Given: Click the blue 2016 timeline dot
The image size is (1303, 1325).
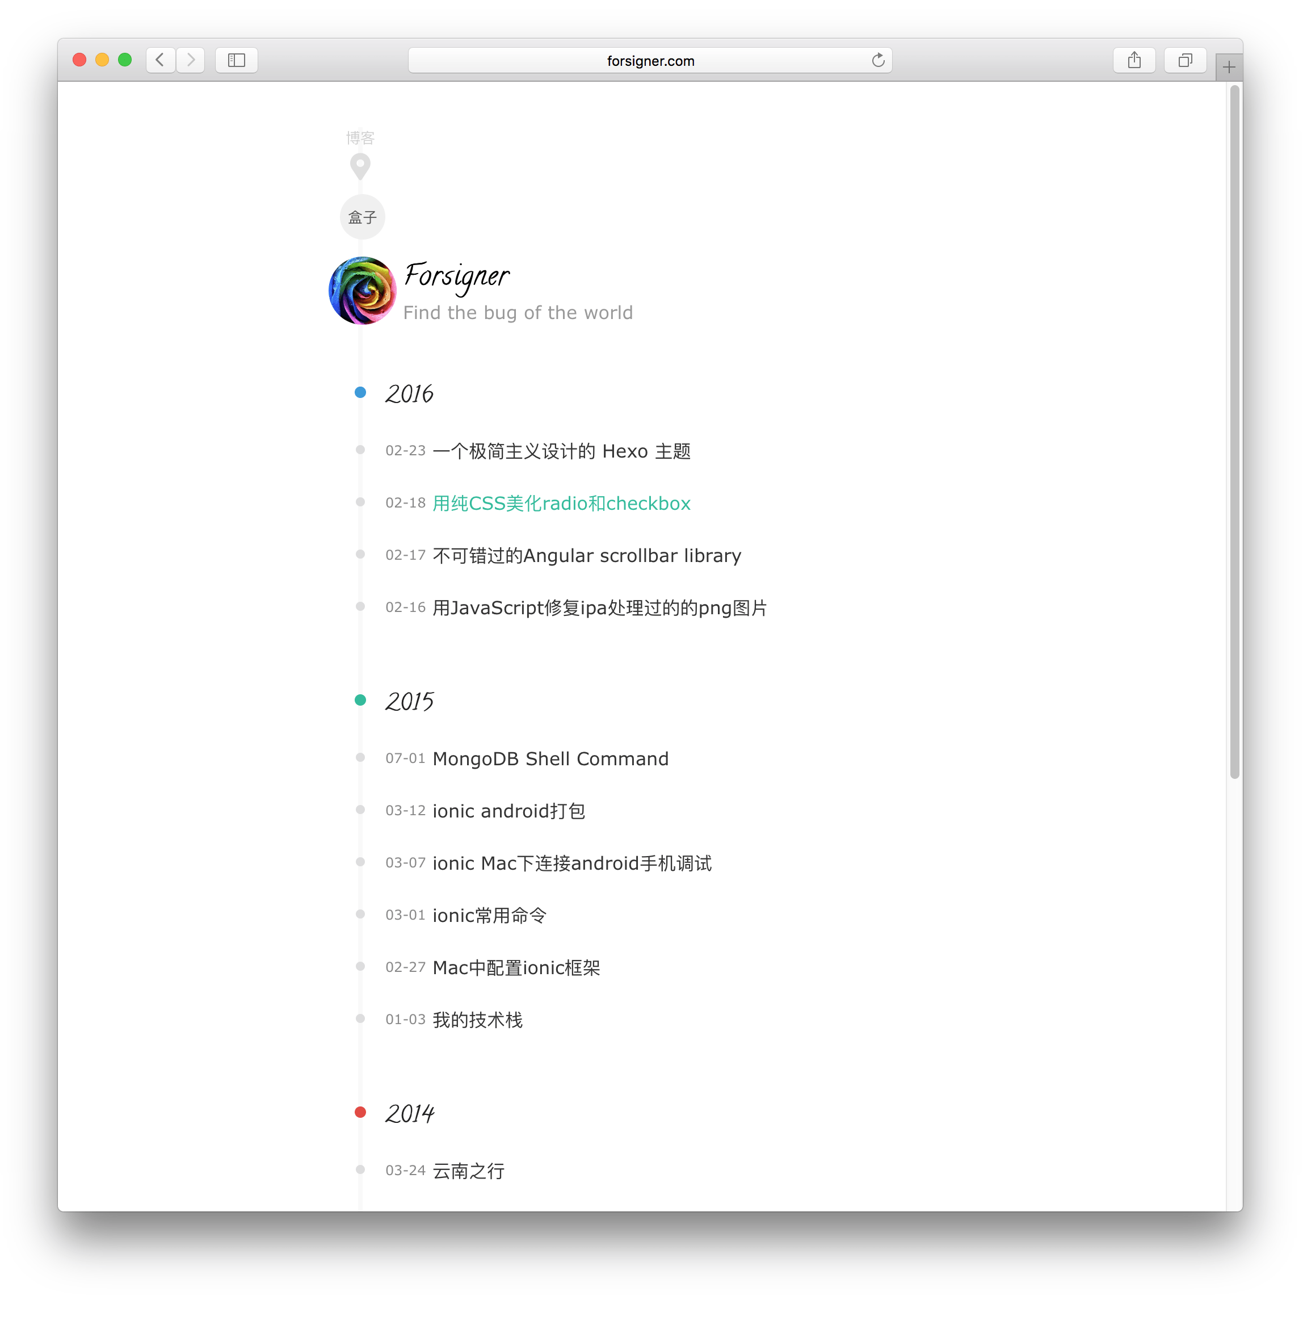Looking at the screenshot, I should (x=360, y=392).
